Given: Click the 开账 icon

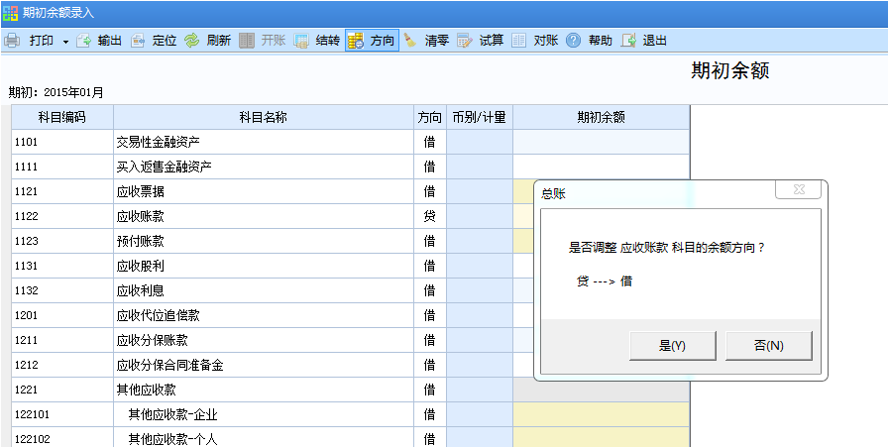Looking at the screenshot, I should [x=247, y=41].
